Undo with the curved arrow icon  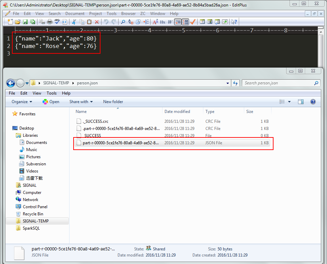[x=106, y=22]
